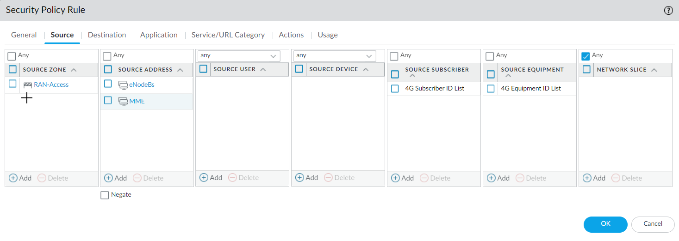Enable the Negate checkbox
Screen dimensions: 679x241
[x=105, y=195]
